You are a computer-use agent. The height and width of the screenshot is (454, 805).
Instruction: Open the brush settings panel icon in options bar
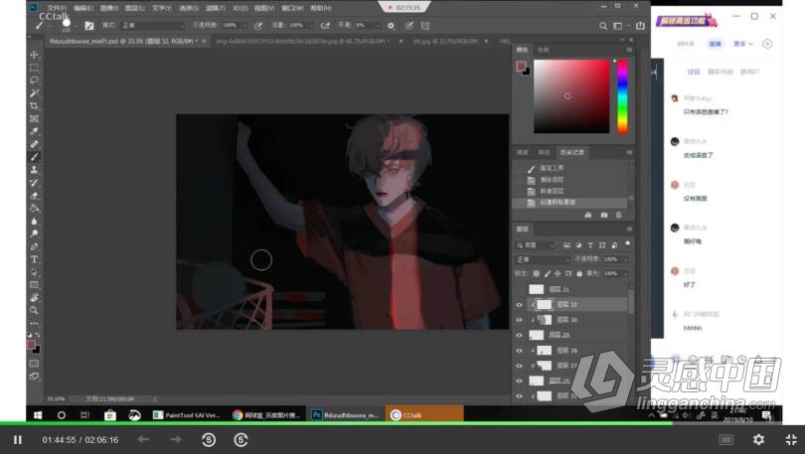(89, 26)
